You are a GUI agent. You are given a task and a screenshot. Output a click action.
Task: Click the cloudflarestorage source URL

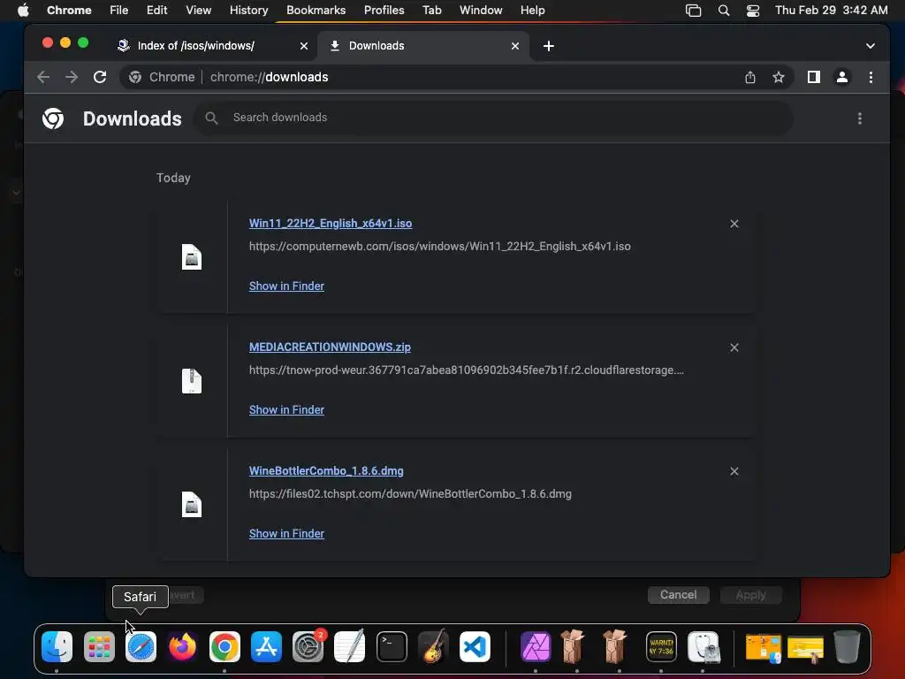(467, 370)
